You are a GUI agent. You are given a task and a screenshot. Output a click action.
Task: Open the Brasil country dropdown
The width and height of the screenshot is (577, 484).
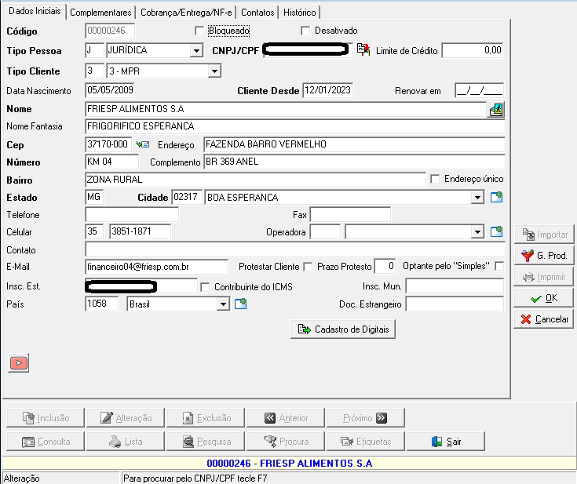click(223, 304)
